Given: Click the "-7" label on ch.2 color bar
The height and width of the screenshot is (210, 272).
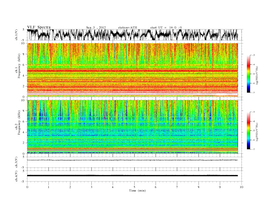Looking at the screenshot, I should coord(253,149).
